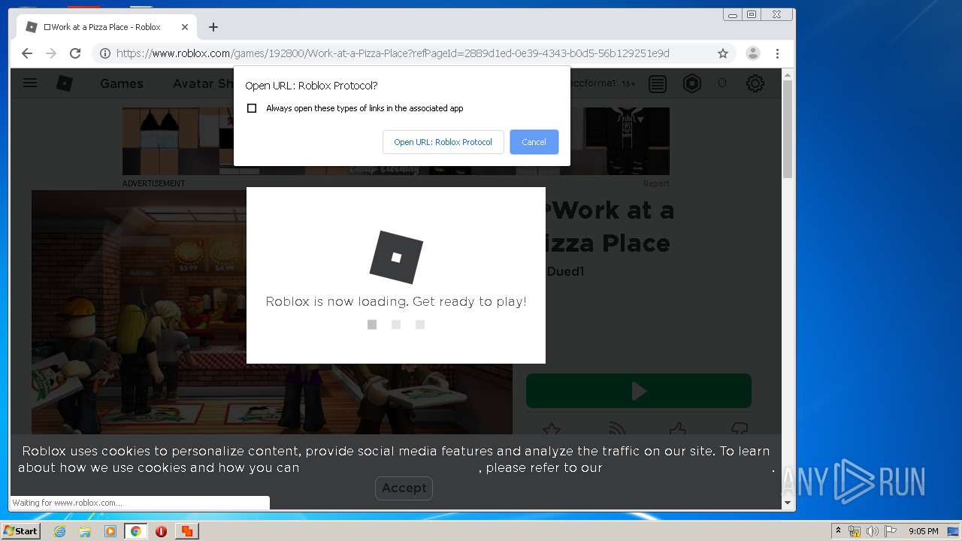Click the Roblox logo icon
The width and height of the screenshot is (962, 541).
[x=65, y=83]
